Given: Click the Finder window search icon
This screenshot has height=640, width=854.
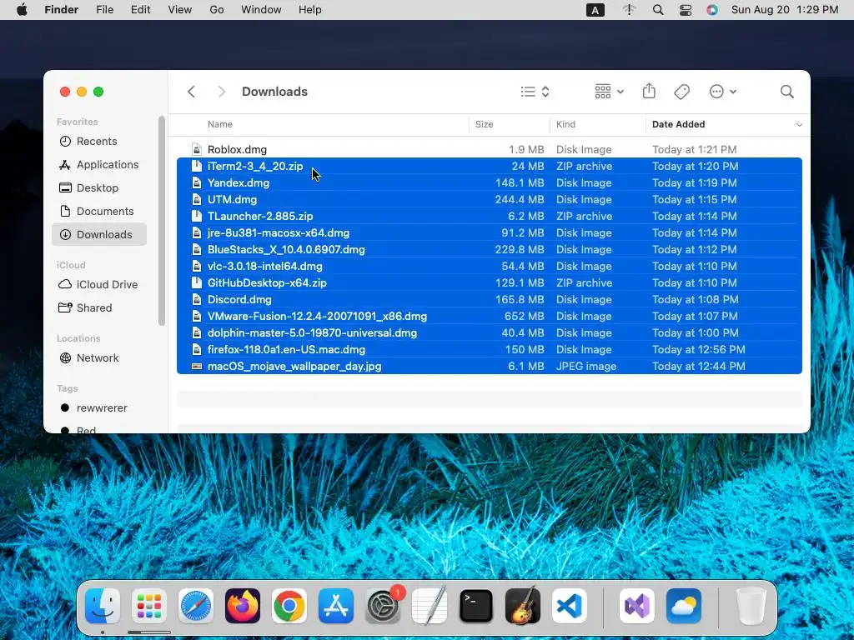Looking at the screenshot, I should click(786, 92).
